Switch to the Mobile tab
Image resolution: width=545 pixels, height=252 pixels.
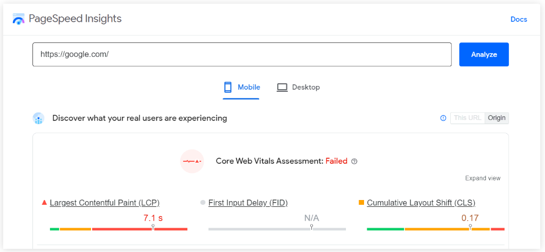coord(241,89)
